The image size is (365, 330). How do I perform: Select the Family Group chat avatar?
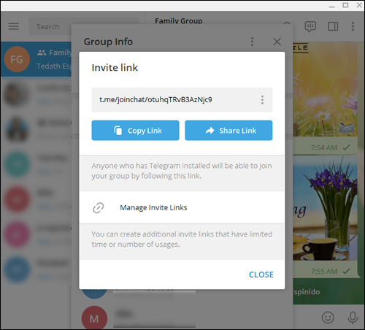click(x=17, y=59)
